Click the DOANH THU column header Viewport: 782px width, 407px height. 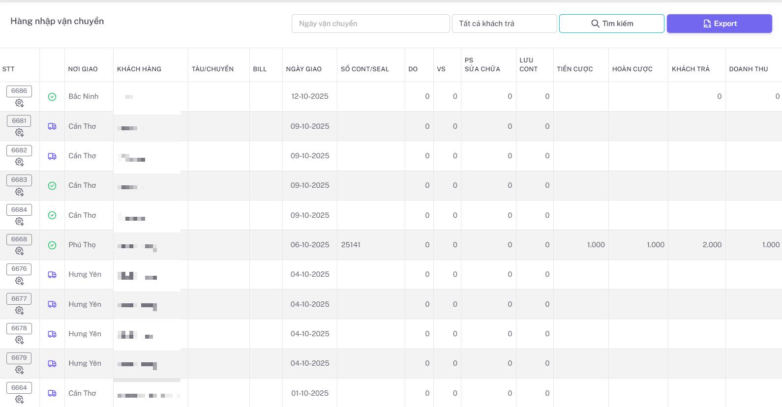point(748,69)
